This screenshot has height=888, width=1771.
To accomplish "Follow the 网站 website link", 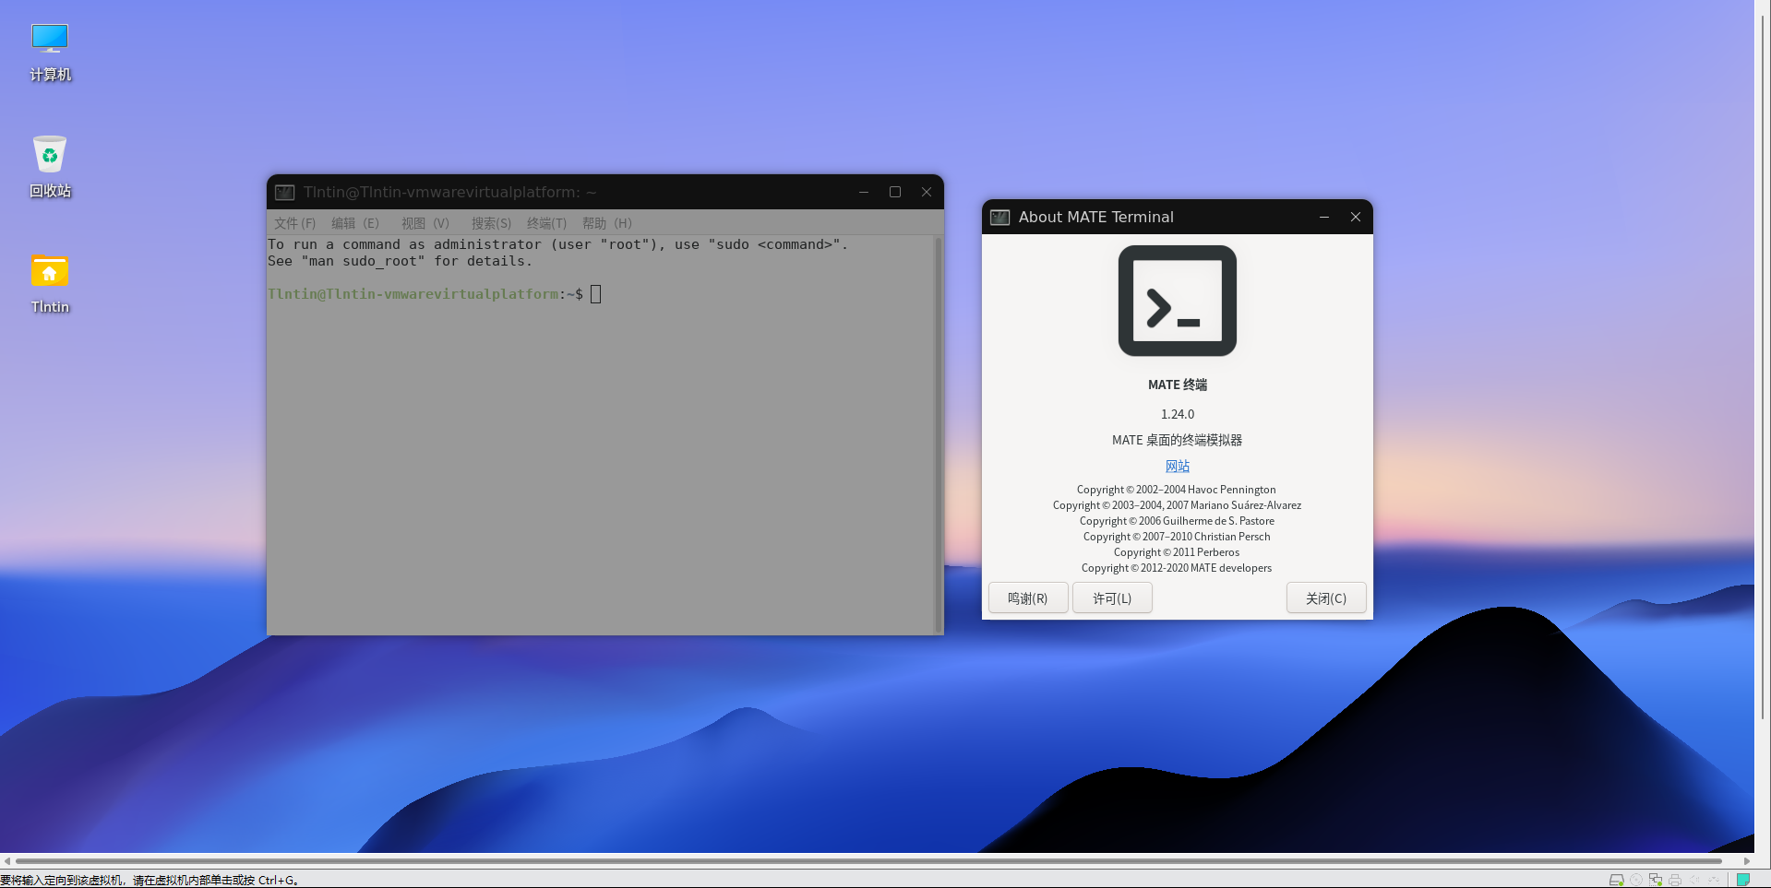I will [1177, 467].
